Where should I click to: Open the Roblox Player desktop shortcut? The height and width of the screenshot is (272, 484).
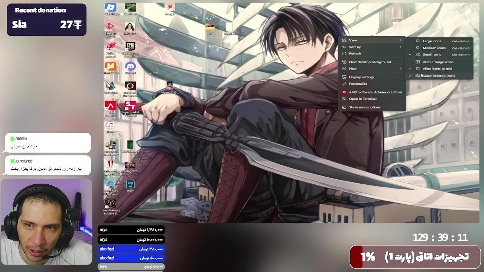click(x=110, y=9)
